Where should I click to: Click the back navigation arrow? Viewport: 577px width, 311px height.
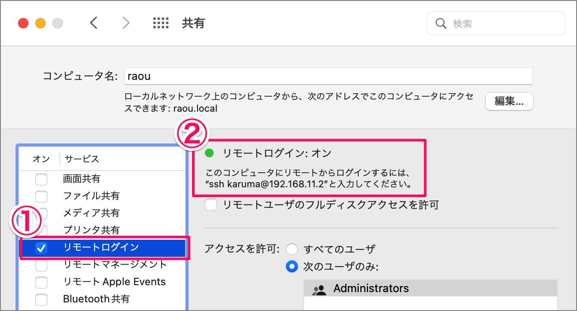click(94, 23)
